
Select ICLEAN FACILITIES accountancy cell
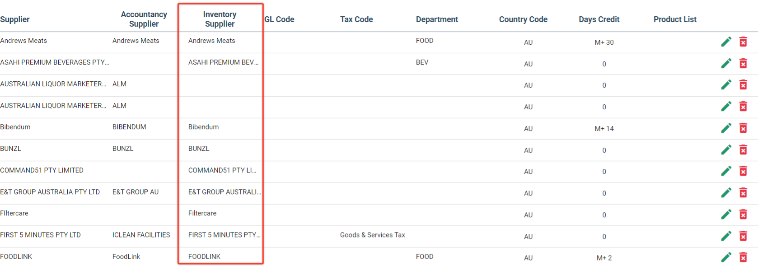tap(141, 235)
